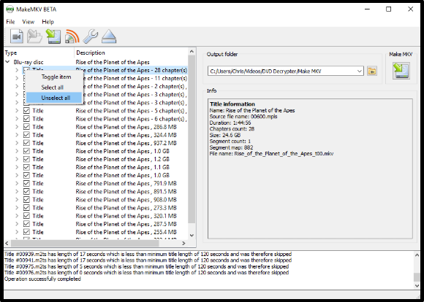Click the large Make MKV button icon
The height and width of the screenshot is (302, 424).
pos(401,71)
